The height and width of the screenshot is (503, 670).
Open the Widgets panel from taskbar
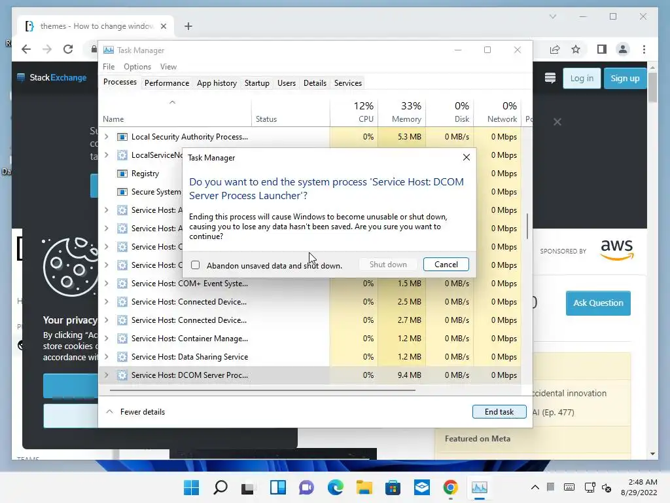pos(277,487)
